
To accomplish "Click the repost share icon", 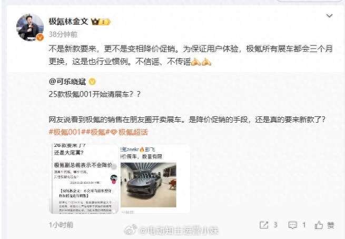I will click(264, 225).
